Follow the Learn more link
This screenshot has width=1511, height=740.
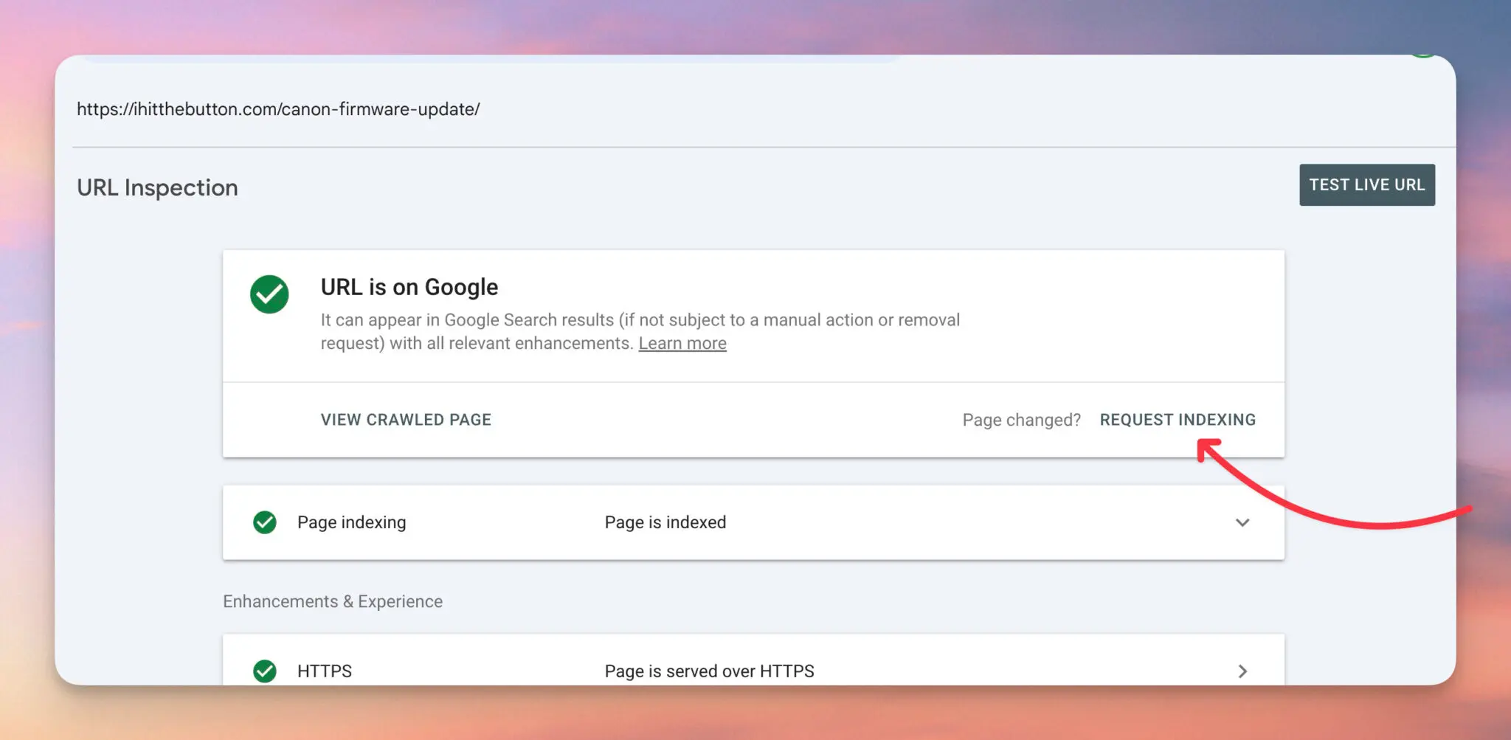(x=682, y=343)
